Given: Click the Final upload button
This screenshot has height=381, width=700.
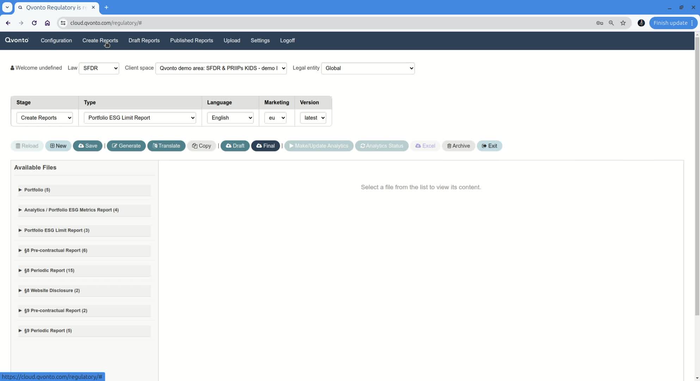Looking at the screenshot, I should pyautogui.click(x=265, y=146).
